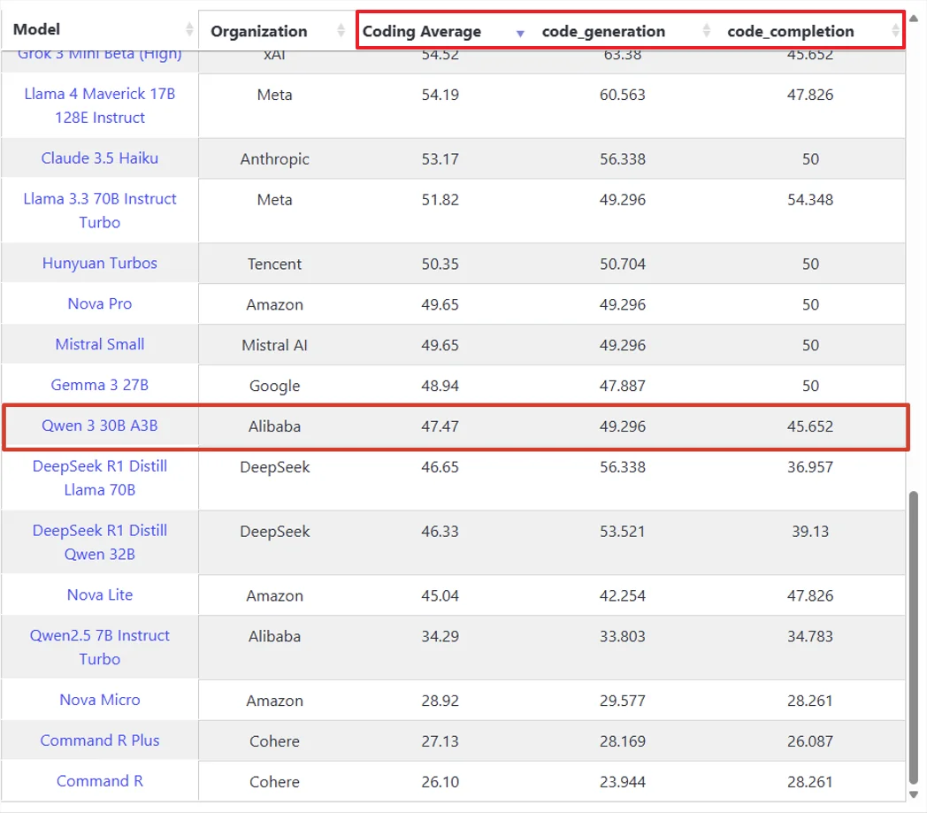The width and height of the screenshot is (927, 813).
Task: Click Alibaba in the Qwen 3 30B A3B row
Action: 275,426
